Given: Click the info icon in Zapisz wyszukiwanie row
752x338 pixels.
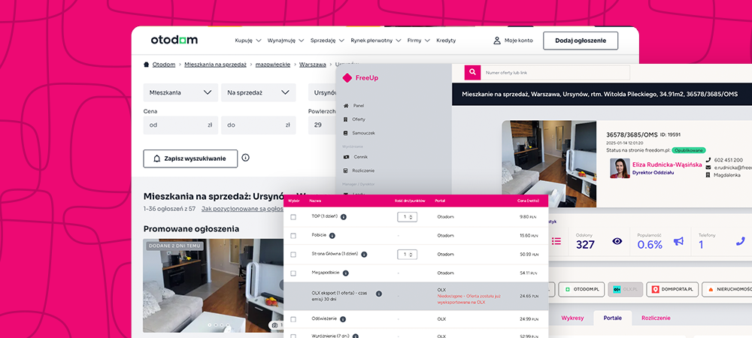Looking at the screenshot, I should 245,158.
